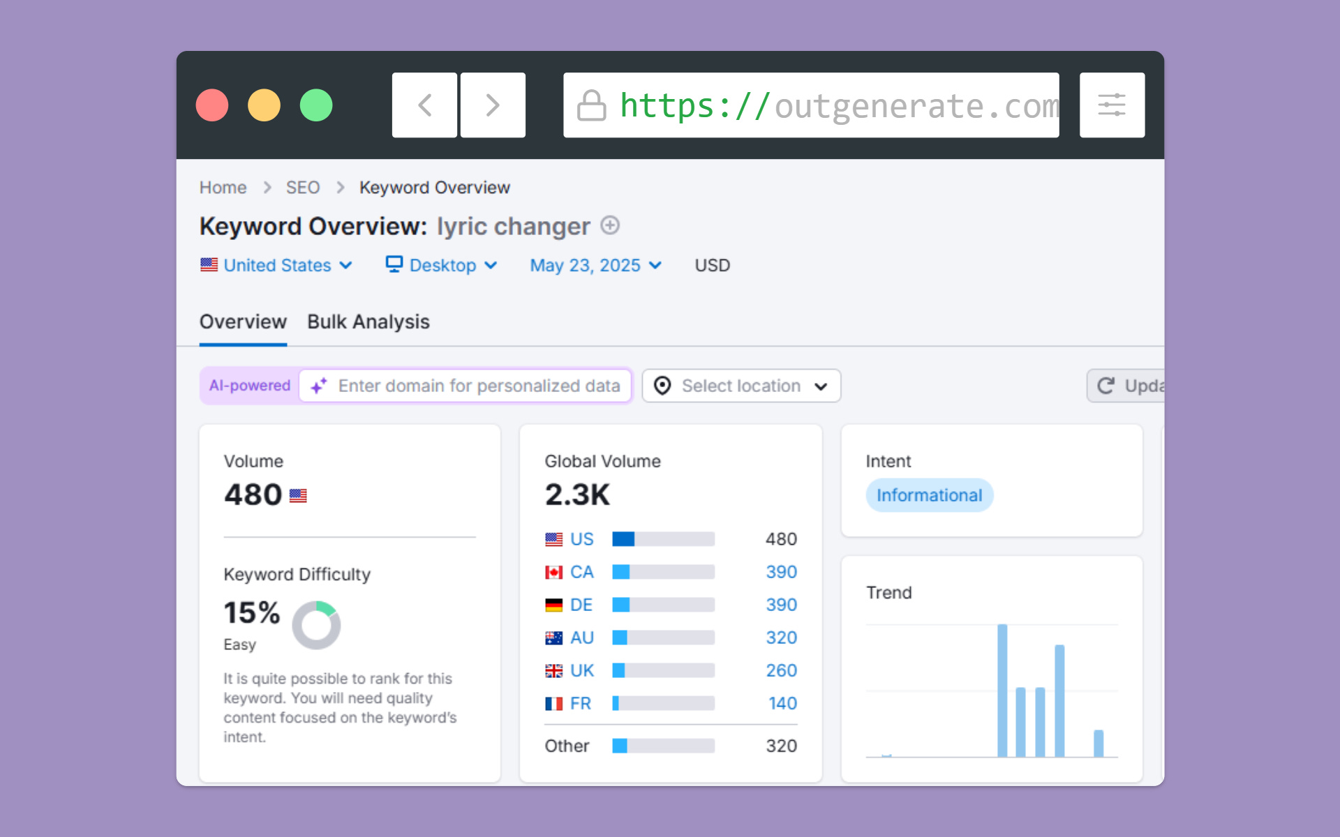Click the 140 value for FR

[x=783, y=703]
